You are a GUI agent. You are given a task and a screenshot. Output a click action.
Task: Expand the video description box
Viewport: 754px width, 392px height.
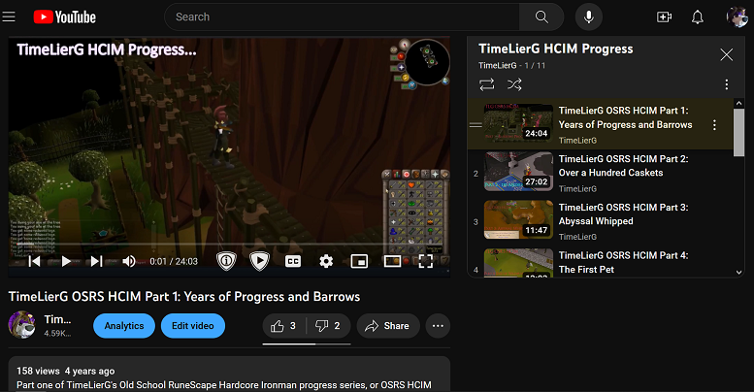(x=229, y=375)
